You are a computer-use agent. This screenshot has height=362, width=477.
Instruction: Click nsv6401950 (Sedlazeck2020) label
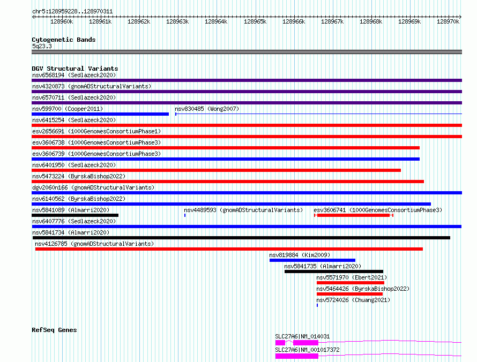(74, 165)
